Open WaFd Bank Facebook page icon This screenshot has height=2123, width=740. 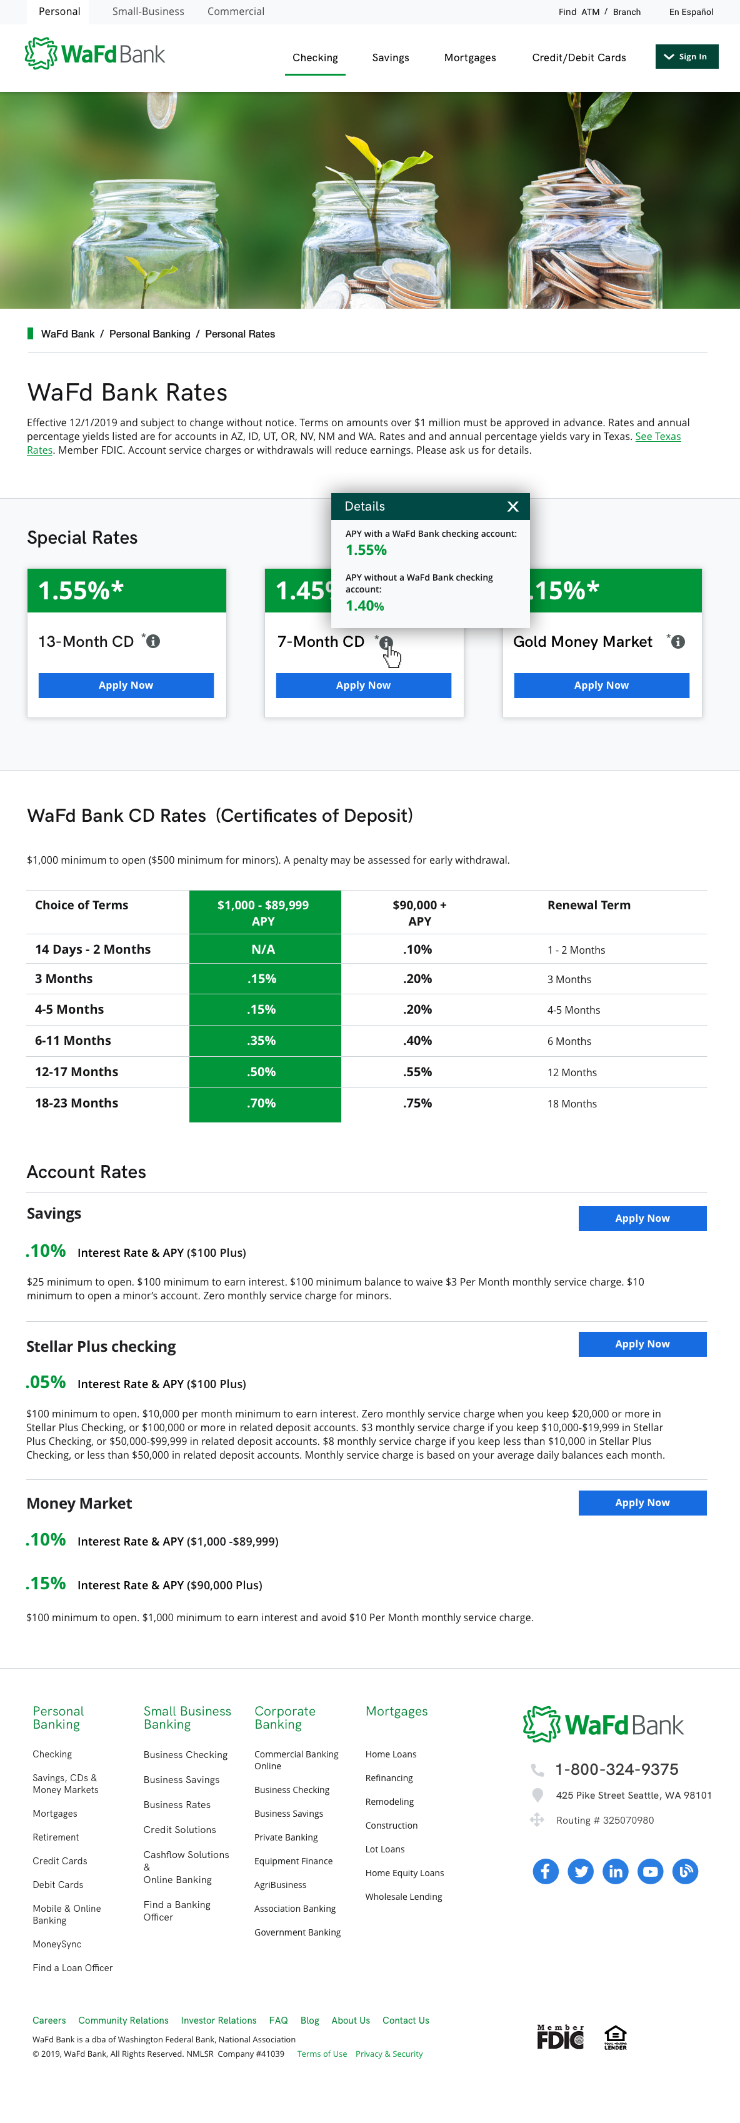pyautogui.click(x=546, y=1871)
